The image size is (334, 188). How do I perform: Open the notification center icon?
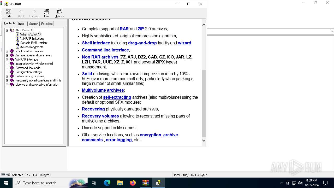click(325, 183)
